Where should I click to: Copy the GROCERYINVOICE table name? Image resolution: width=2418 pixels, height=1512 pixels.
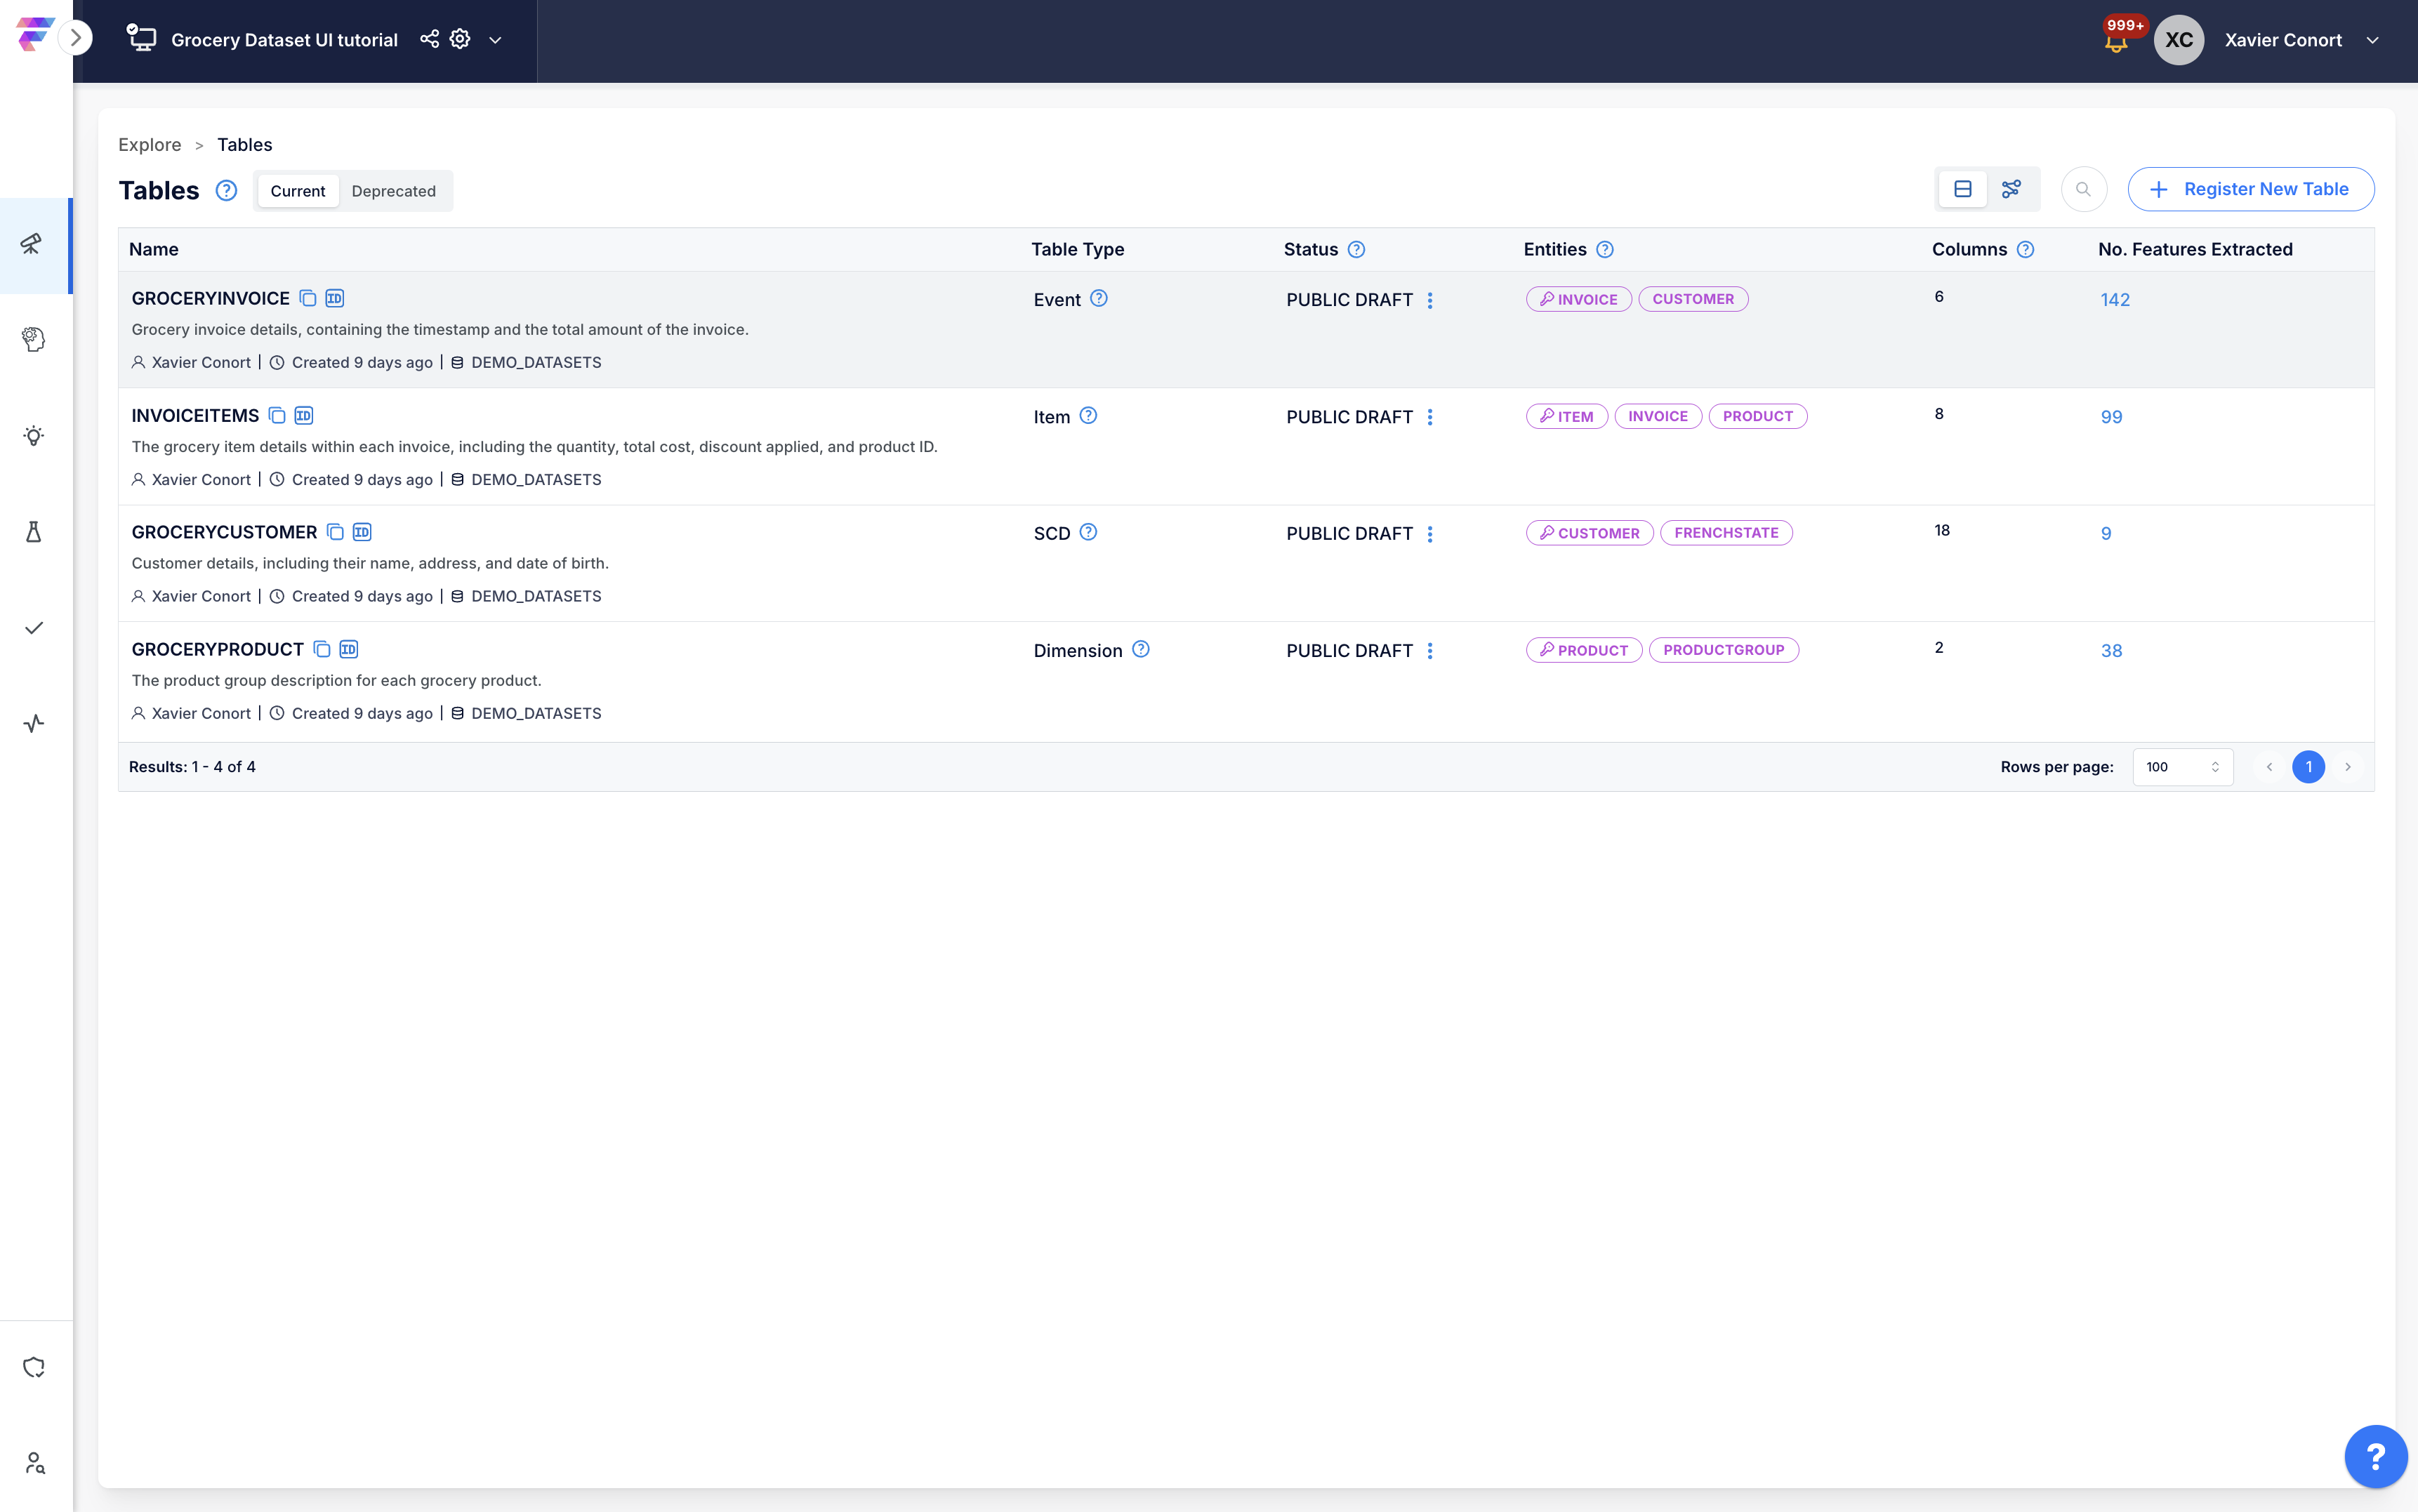click(308, 298)
